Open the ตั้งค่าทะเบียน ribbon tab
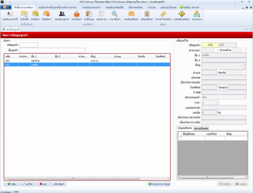253x193 pixels. pos(136,7)
